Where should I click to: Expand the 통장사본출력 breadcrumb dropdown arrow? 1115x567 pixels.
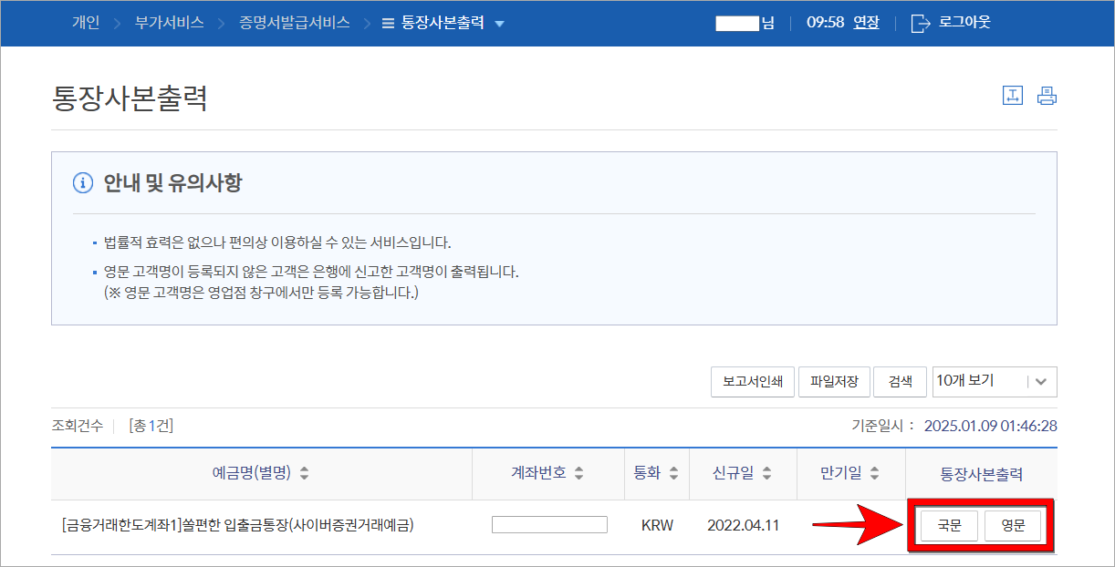point(498,24)
